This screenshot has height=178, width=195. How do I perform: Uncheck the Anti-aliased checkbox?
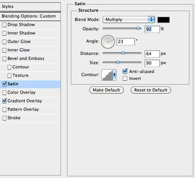click(x=125, y=71)
